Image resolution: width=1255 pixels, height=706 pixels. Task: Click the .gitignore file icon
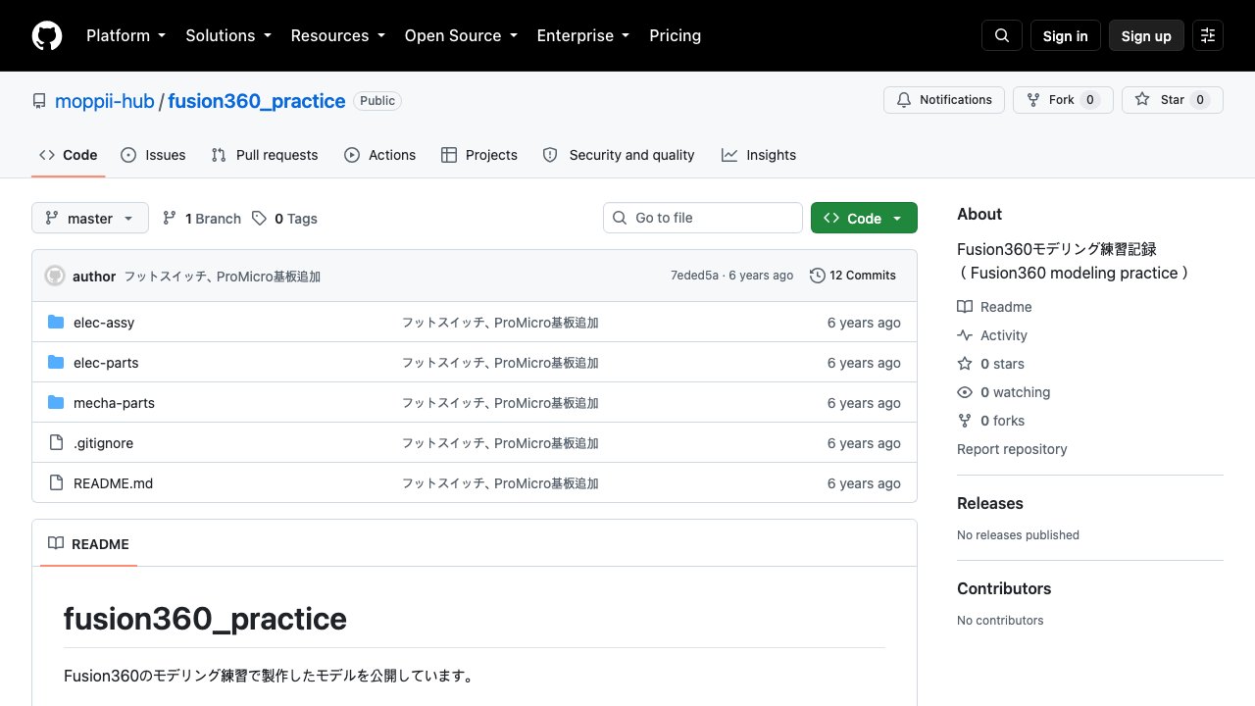click(56, 443)
